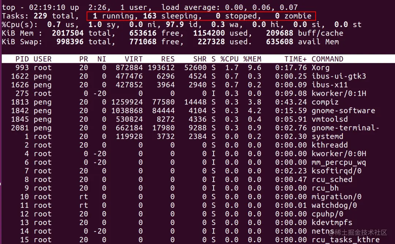Click the migration/0 command text
395x244 pixels.
click(336, 196)
